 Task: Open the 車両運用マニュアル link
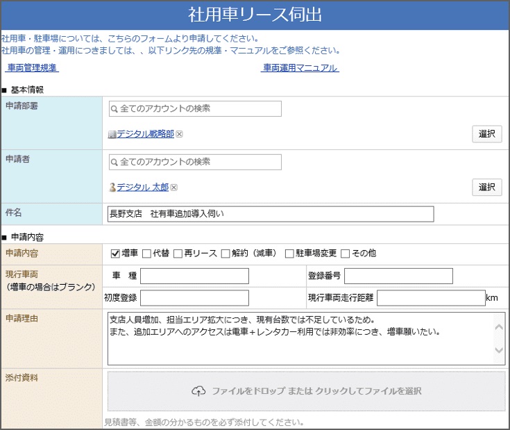tap(300, 68)
